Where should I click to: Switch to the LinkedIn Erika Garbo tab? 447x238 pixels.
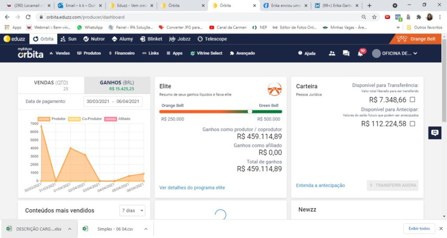[337, 5]
